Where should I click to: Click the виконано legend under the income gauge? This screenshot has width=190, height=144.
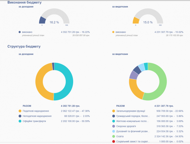pyautogui.click(x=27, y=32)
